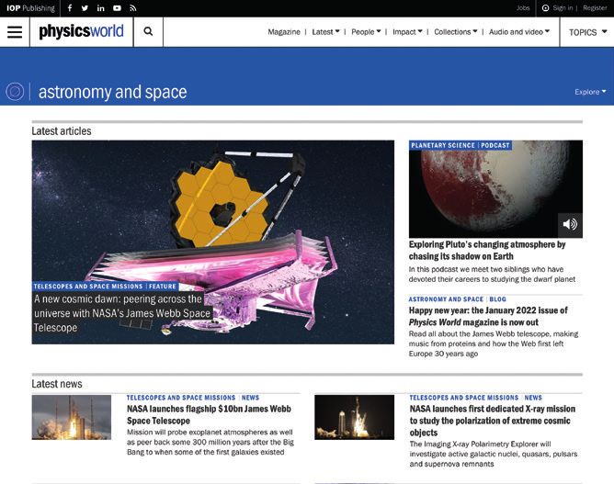Open 'Exploring Pluto's changing atmosphere' headline
Viewport: 614px width, 484px height.
pos(487,251)
